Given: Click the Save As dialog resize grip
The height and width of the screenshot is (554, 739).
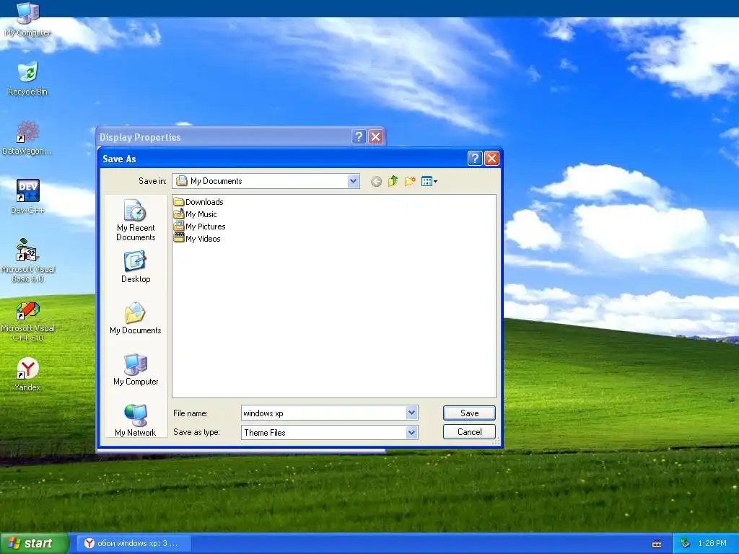Looking at the screenshot, I should pyautogui.click(x=496, y=441).
